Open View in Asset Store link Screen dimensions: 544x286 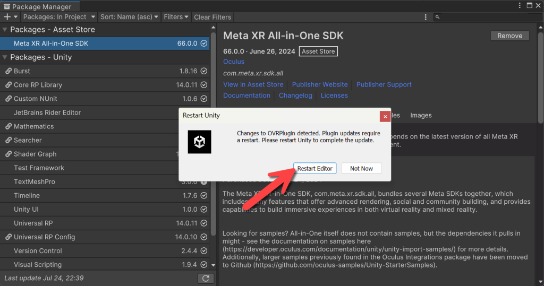253,84
